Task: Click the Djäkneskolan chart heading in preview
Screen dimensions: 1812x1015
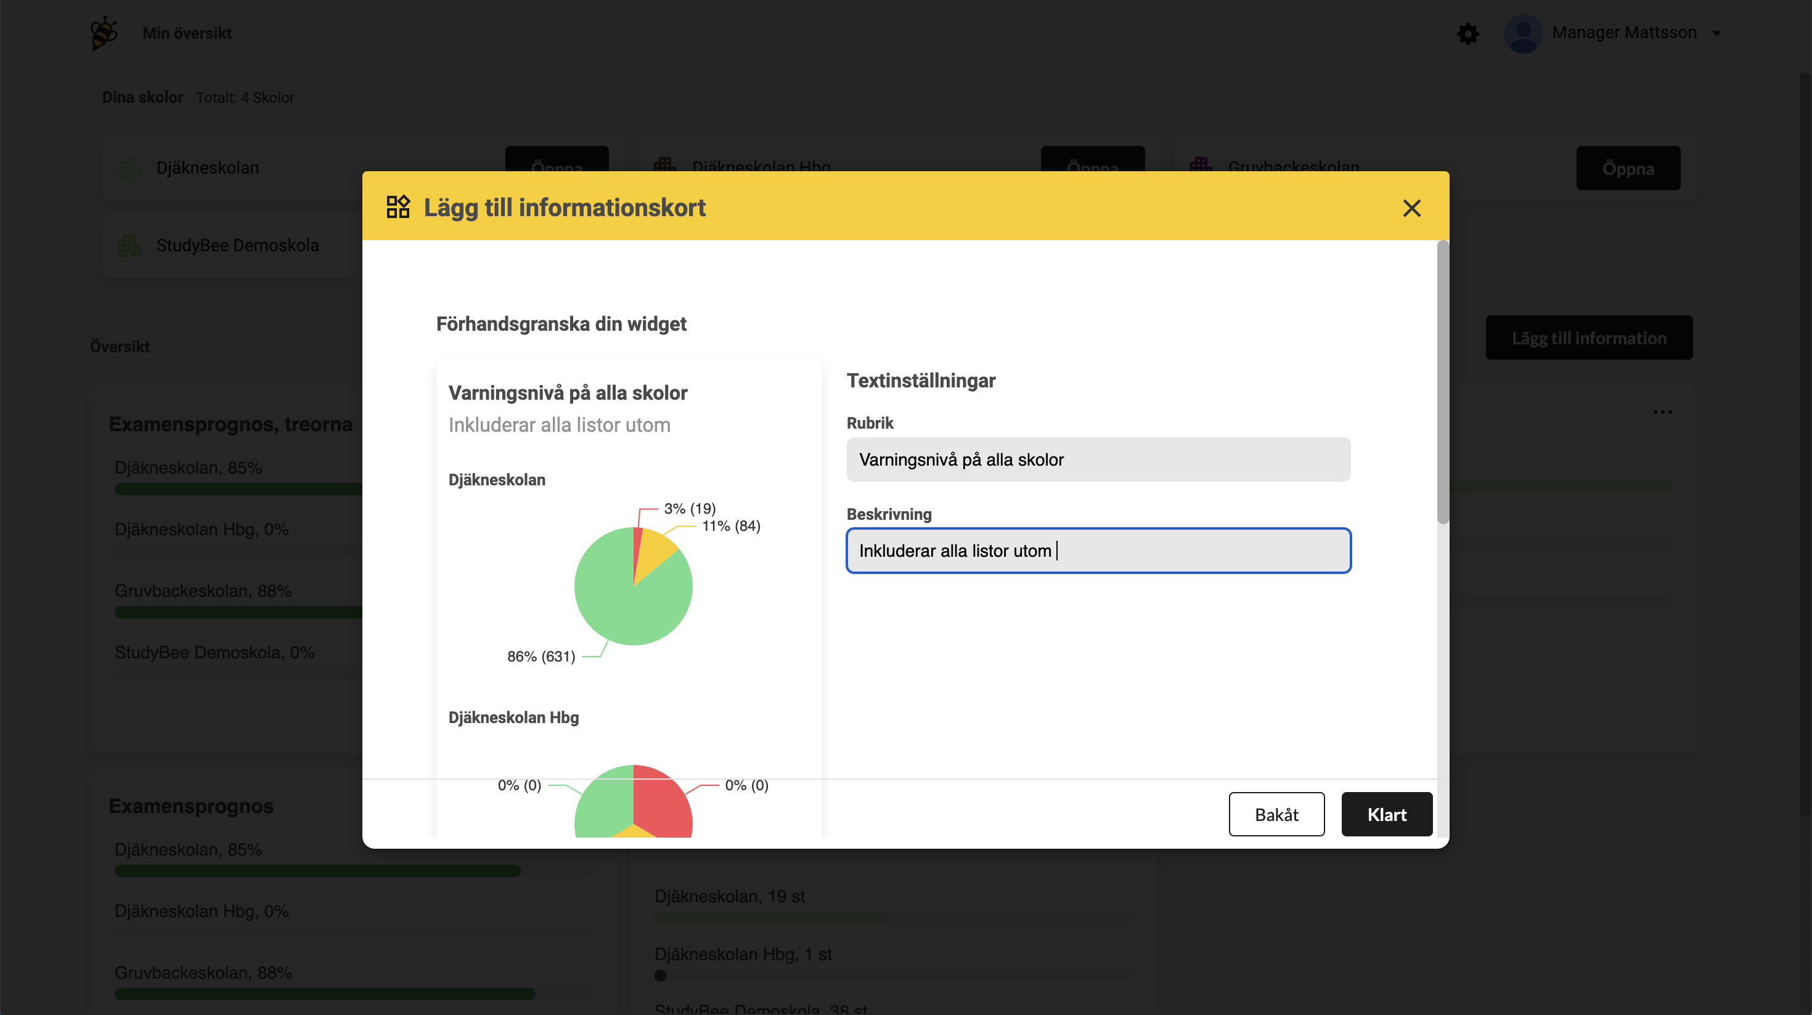Action: [497, 479]
